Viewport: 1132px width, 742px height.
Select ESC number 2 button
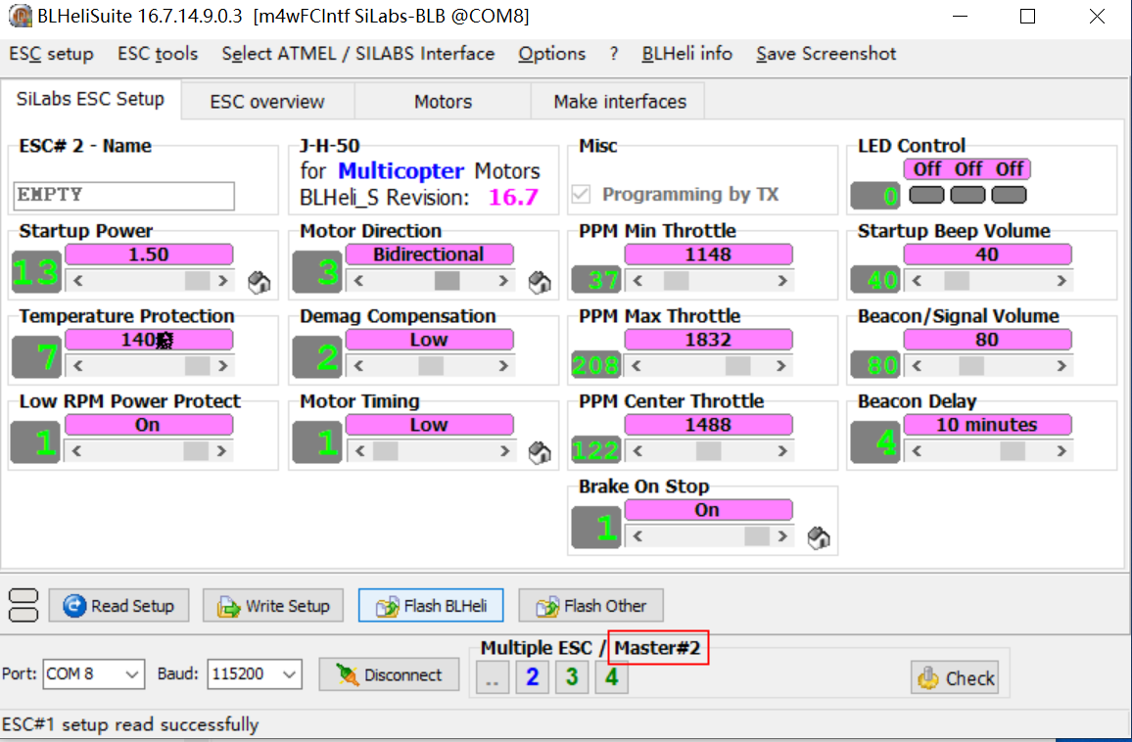click(532, 677)
